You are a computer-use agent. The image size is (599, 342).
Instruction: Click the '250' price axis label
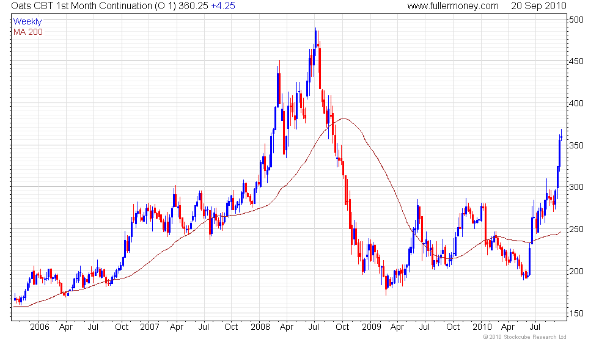[576, 230]
